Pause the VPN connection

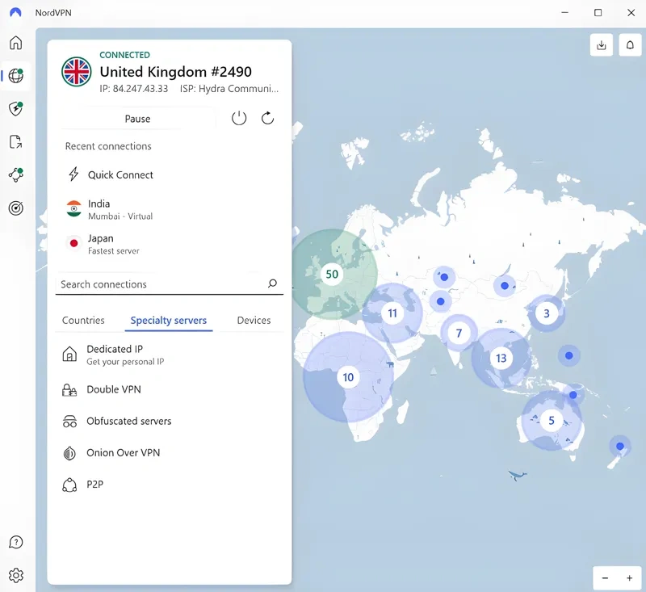tap(137, 119)
